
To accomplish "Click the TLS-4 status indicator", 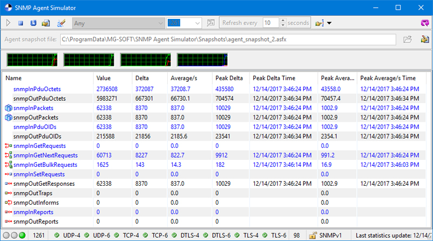I will (246, 236).
